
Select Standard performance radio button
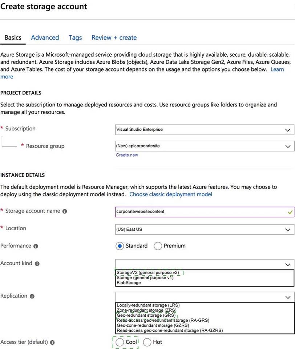120,246
